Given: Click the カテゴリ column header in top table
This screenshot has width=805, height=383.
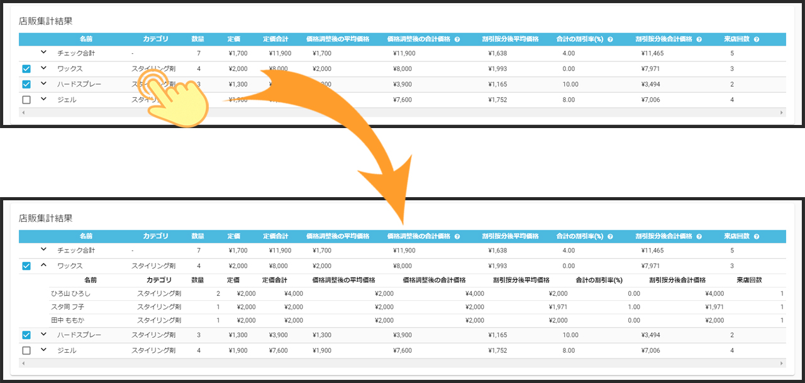Looking at the screenshot, I should click(x=155, y=39).
